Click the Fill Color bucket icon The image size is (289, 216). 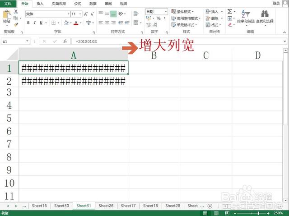tap(66, 23)
